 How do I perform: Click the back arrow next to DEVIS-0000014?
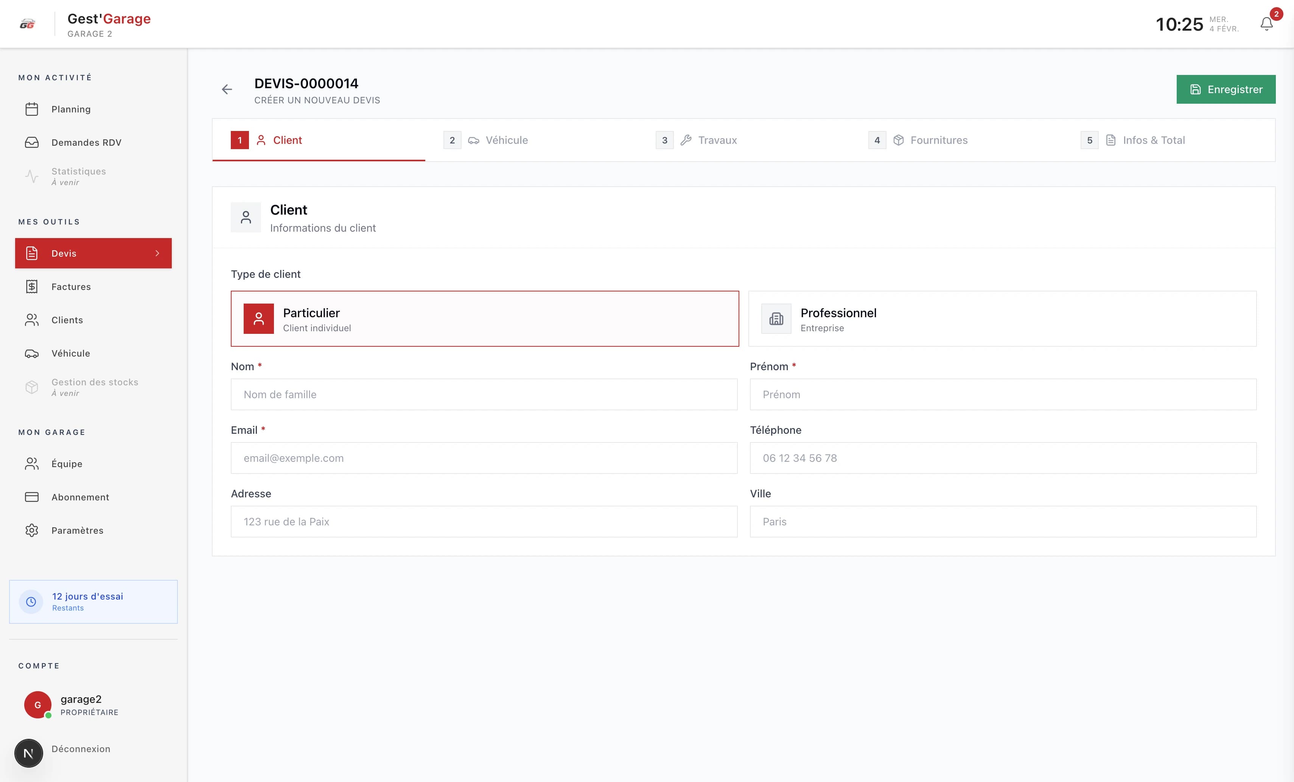click(226, 89)
